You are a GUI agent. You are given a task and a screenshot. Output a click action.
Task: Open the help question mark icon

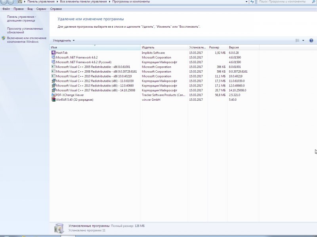pyautogui.click(x=311, y=41)
